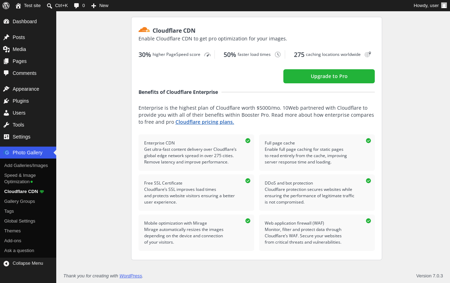Viewport: 450px width, 283px height.
Task: Select Global Settings in the sidebar
Action: point(20,221)
